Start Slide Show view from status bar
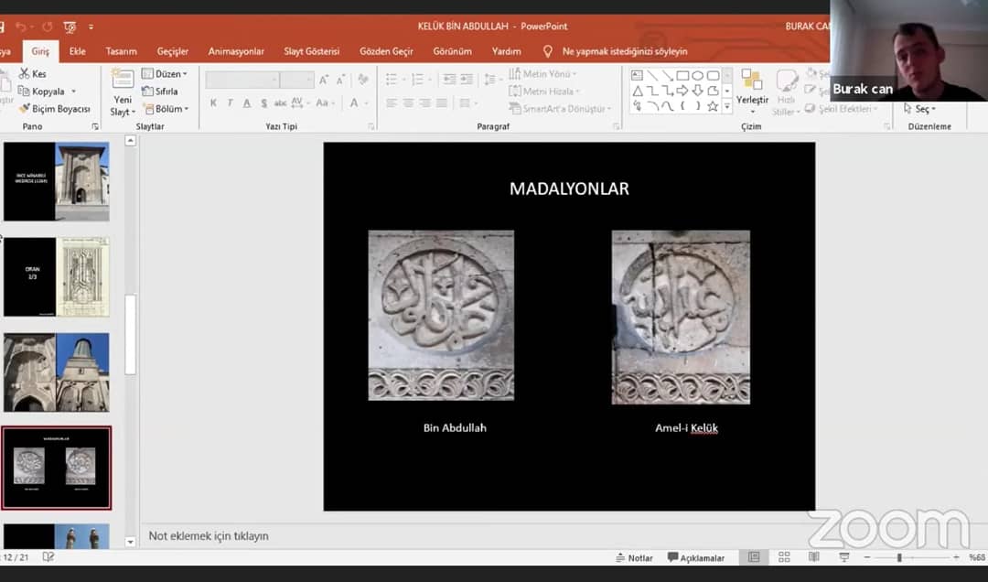The image size is (988, 582). click(x=844, y=556)
